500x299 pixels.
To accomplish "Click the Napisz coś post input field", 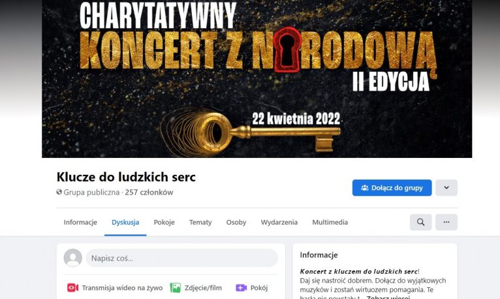I will coord(181,258).
